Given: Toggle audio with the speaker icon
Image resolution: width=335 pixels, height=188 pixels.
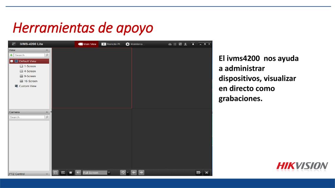Looking at the screenshot, I should [x=78, y=173].
